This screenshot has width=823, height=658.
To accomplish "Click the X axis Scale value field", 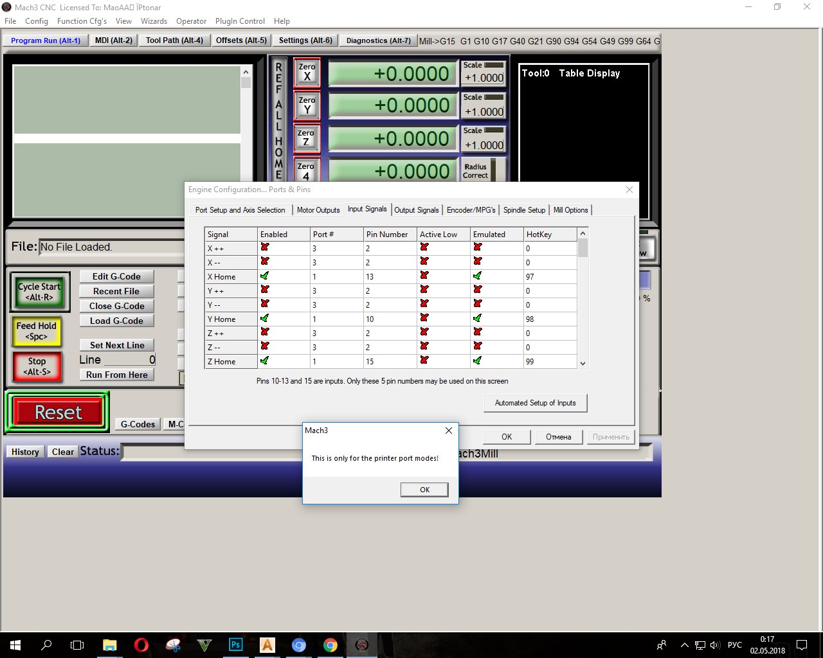I will (x=484, y=78).
